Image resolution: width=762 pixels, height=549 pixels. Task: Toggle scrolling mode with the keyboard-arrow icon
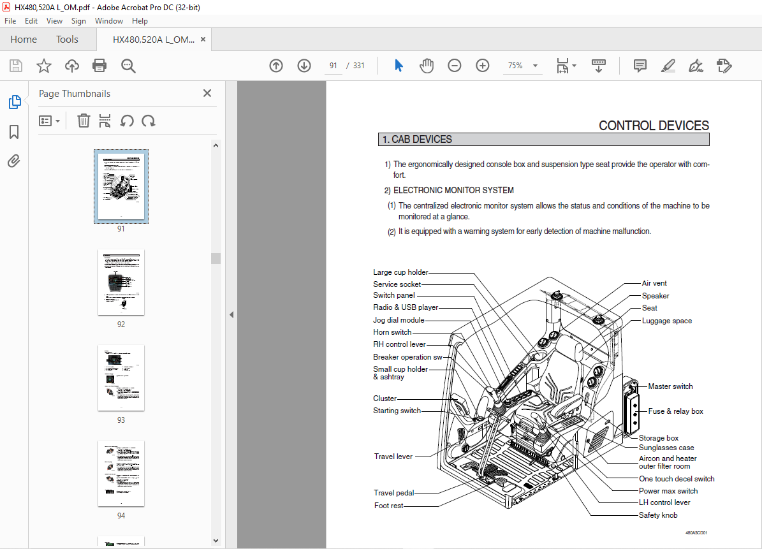(x=599, y=66)
